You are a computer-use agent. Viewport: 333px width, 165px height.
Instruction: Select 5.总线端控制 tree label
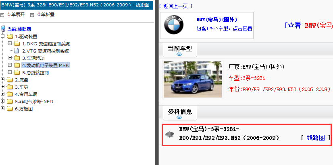coord(35,73)
